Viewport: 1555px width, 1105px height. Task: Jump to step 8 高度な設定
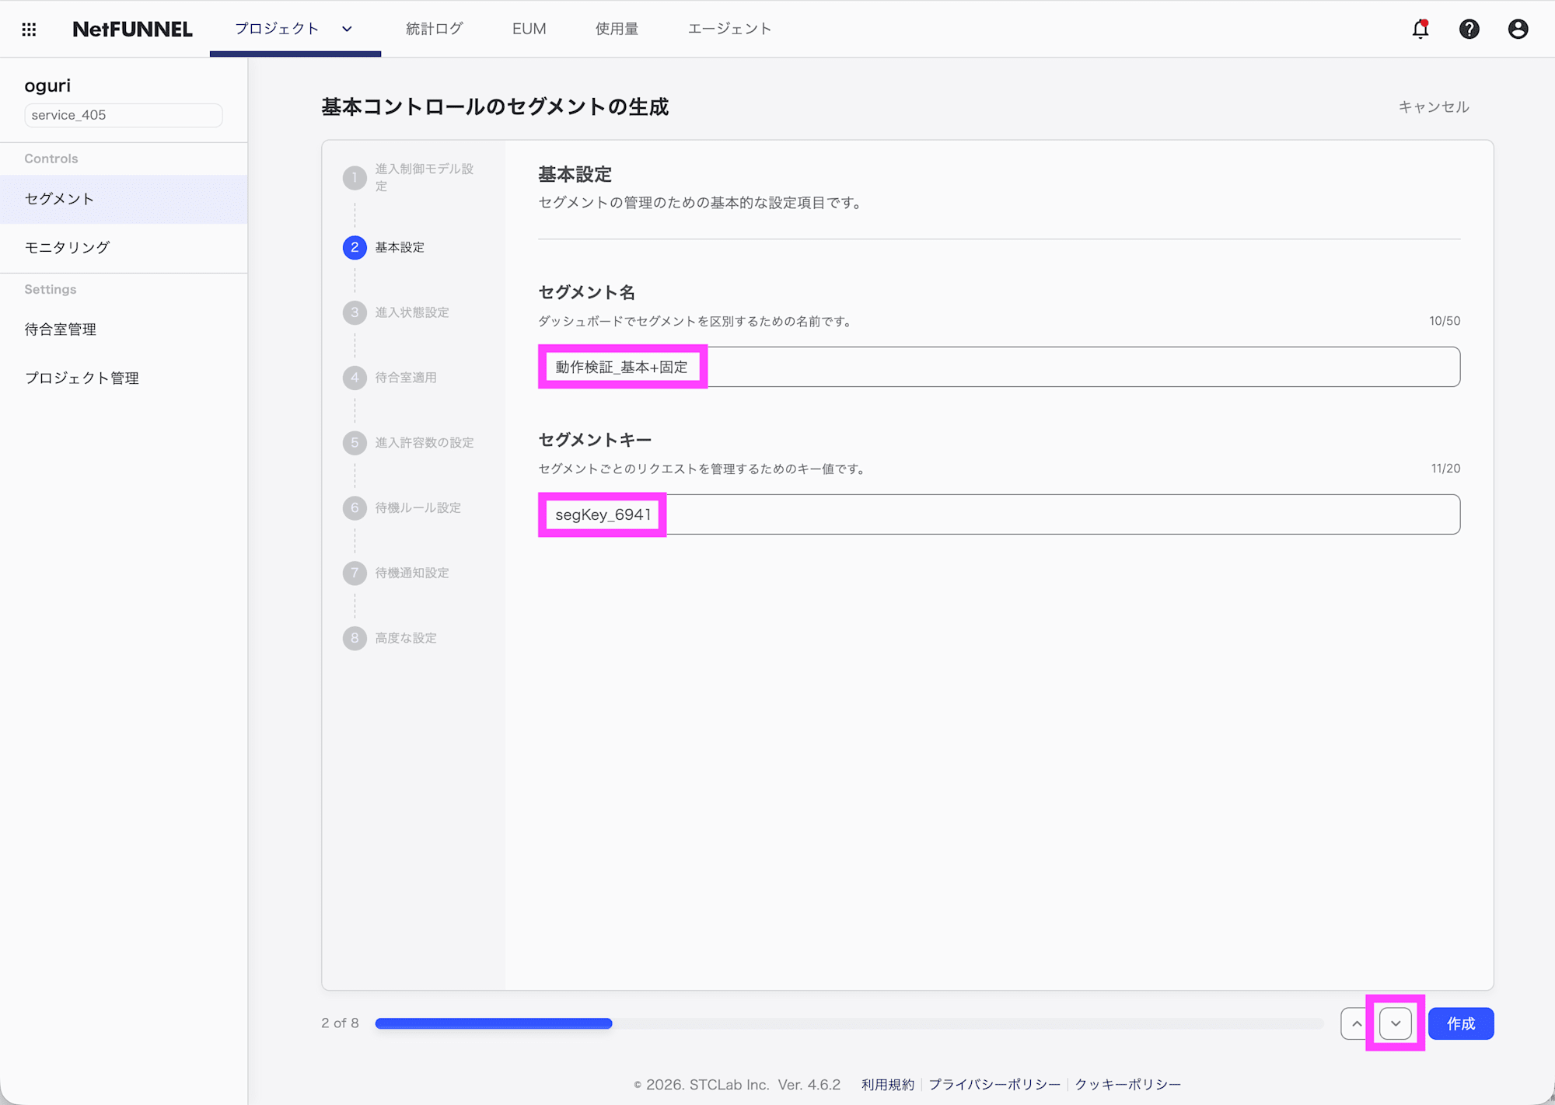[355, 638]
